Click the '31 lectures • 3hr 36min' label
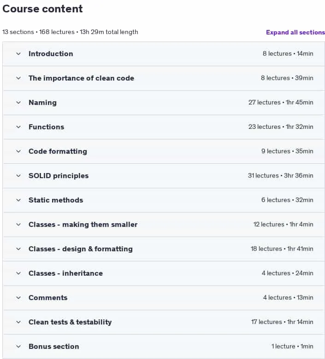The image size is (325, 359). pyautogui.click(x=280, y=176)
